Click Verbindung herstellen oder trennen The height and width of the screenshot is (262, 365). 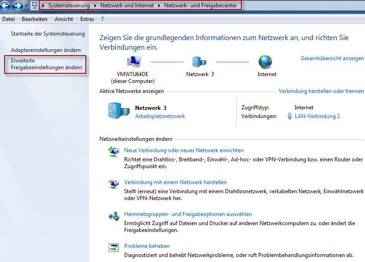pos(321,91)
